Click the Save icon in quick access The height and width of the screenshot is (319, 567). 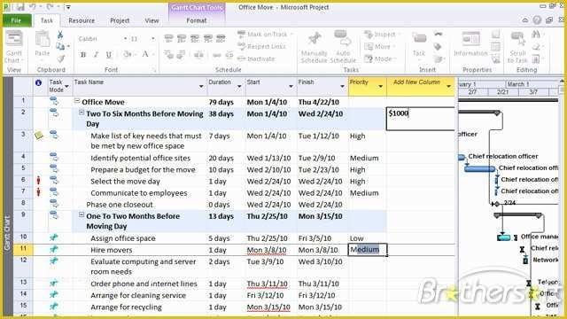[20, 6]
